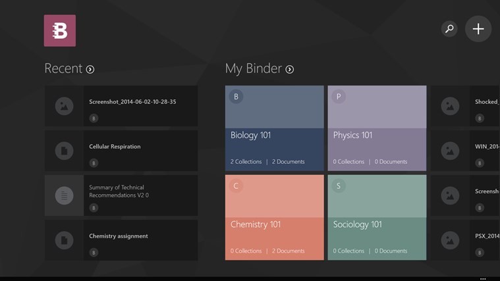Click the image icon beside Screenshot_2014-06-02-10-28-35
The height and width of the screenshot is (281, 500).
pos(64,107)
